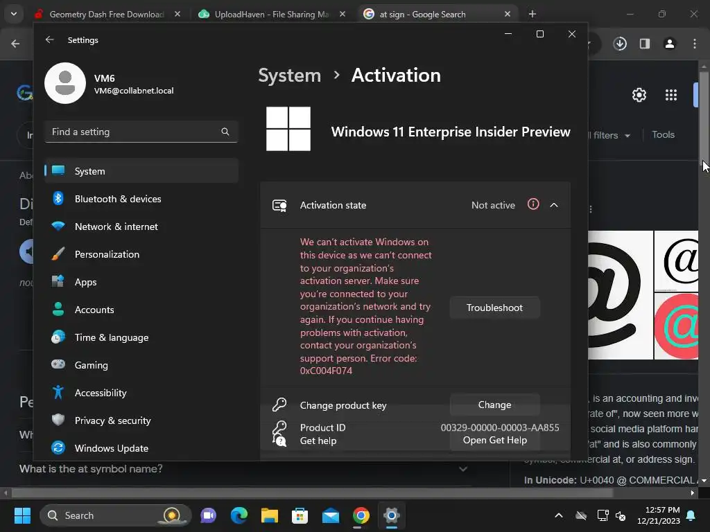Click the Troubleshoot activation button
This screenshot has height=532, width=710.
point(494,308)
